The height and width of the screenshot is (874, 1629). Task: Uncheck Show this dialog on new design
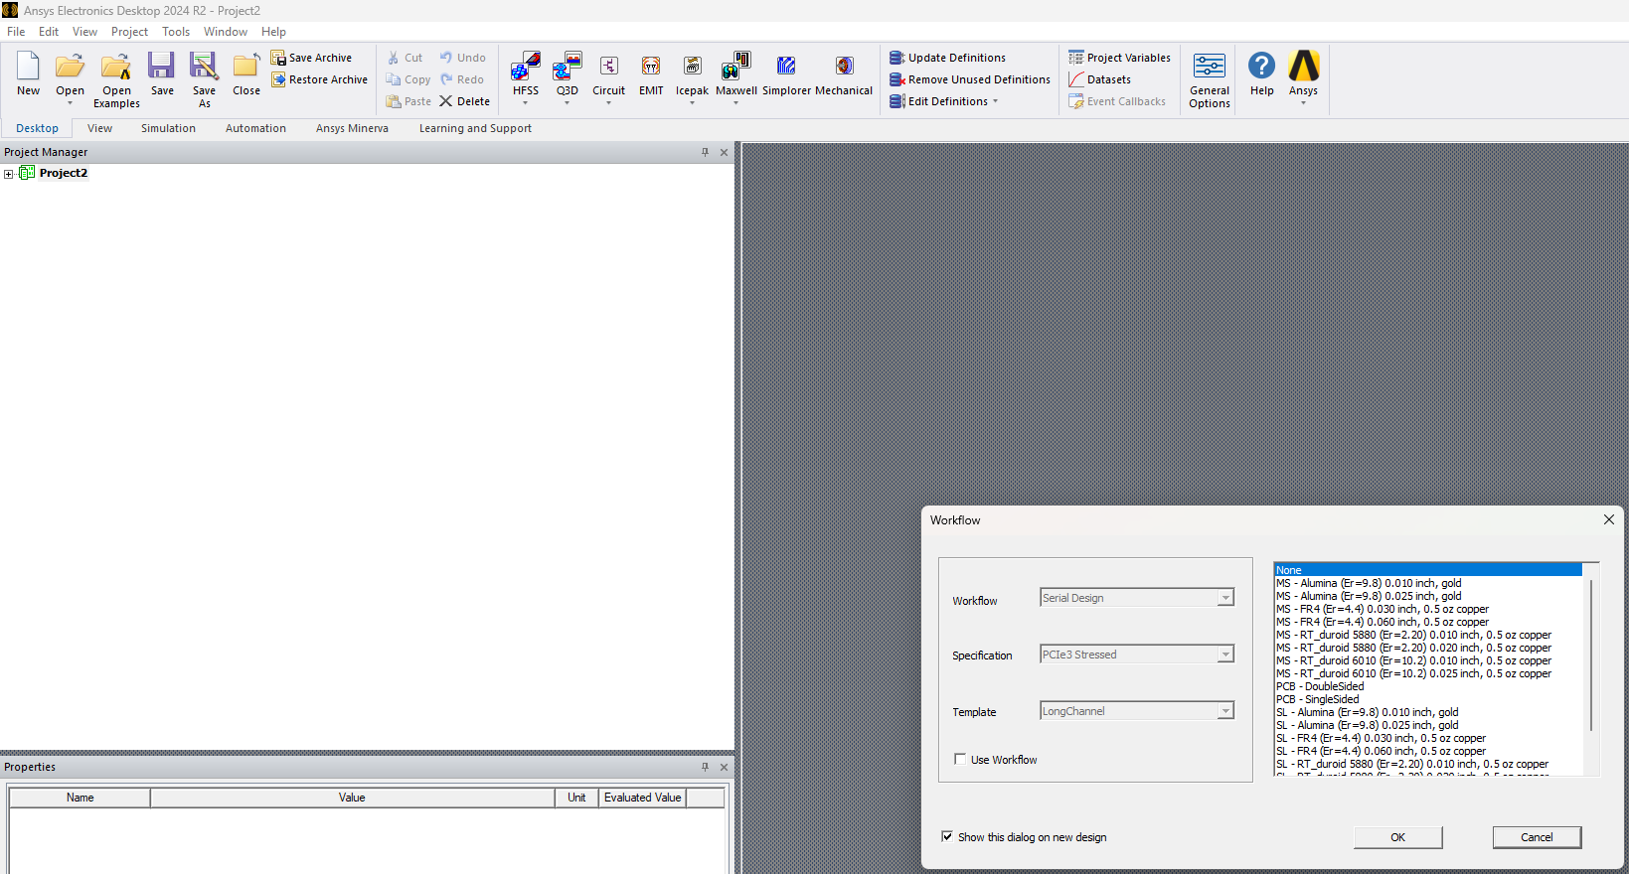tap(947, 837)
